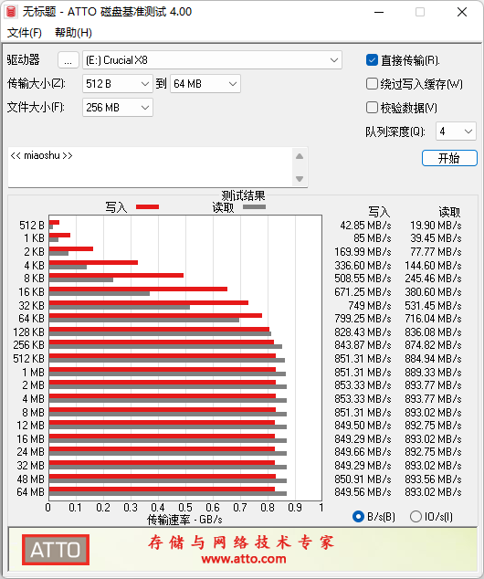Enable the 绕过写入缓存(W) checkbox

tap(372, 84)
